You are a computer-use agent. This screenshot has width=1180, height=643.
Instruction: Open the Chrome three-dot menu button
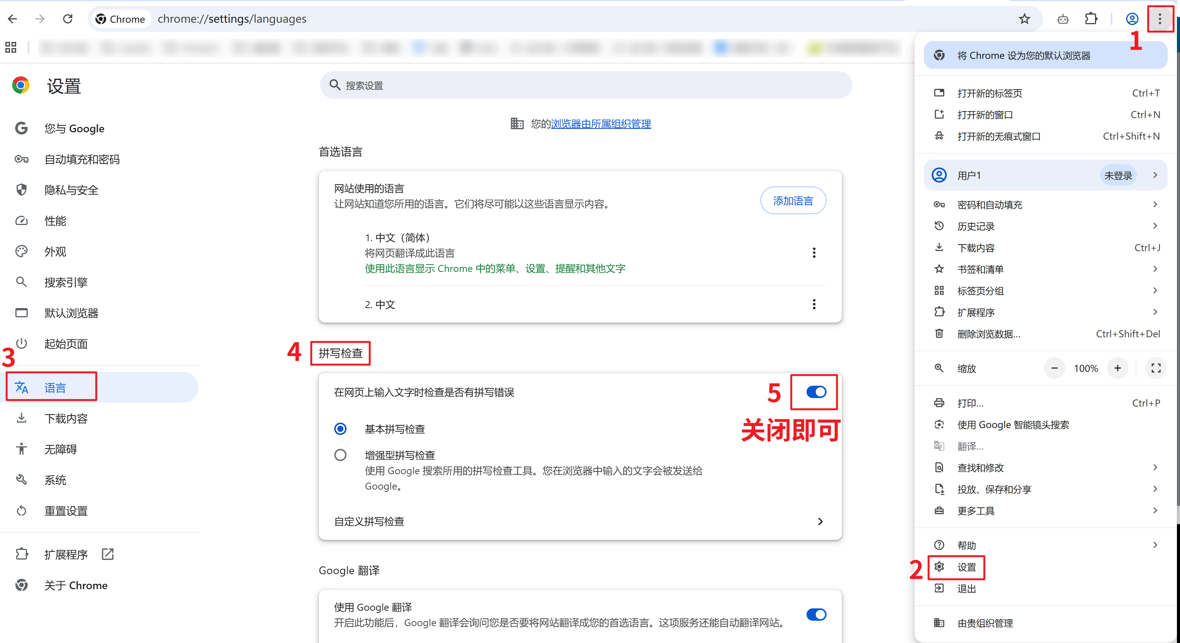tap(1159, 19)
